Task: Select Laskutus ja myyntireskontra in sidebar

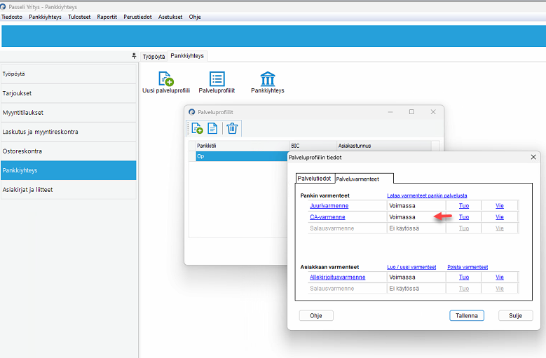Action: tap(68, 132)
